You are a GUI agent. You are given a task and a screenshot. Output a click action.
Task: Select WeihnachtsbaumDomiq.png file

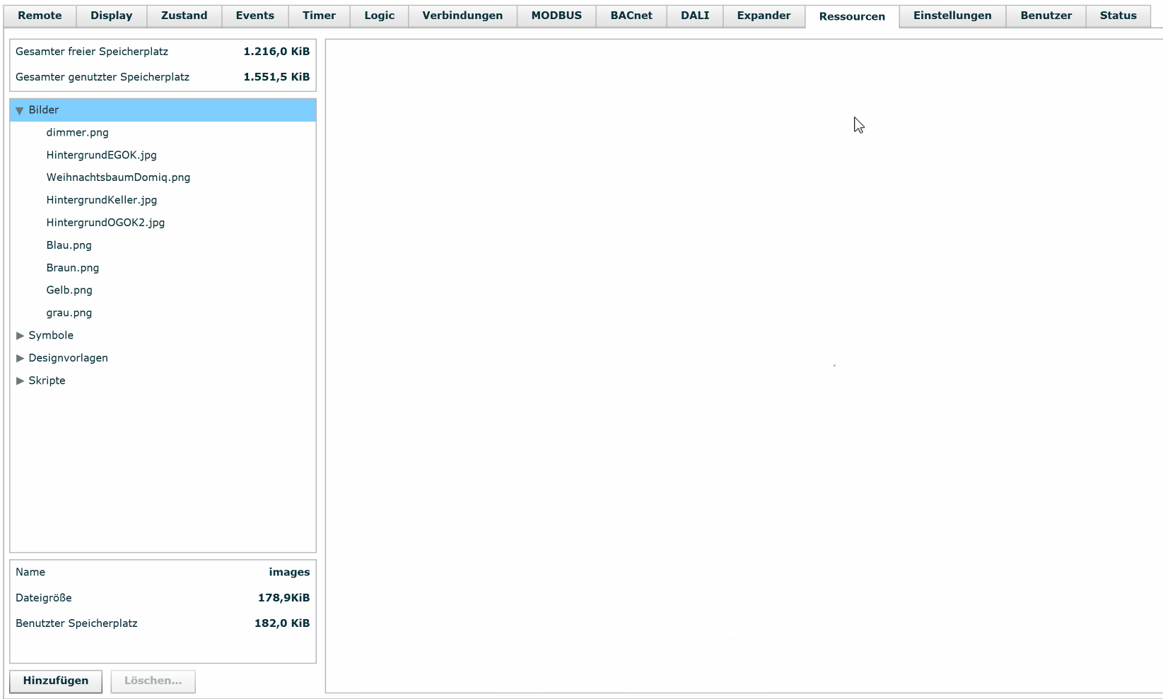pyautogui.click(x=118, y=178)
